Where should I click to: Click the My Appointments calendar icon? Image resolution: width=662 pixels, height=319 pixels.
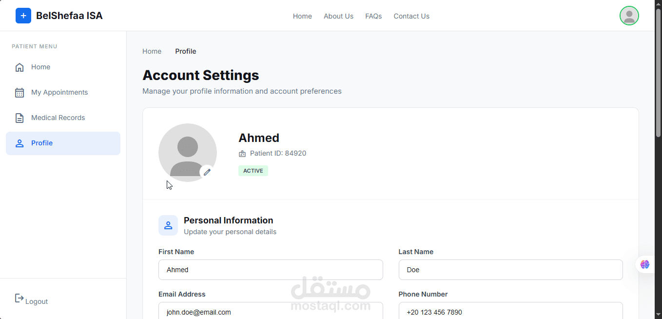tap(19, 93)
